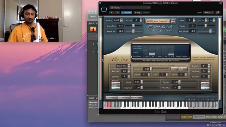Open the Instr. Sax 0 Flat selector
The height and width of the screenshot is (127, 226).
(123, 66)
